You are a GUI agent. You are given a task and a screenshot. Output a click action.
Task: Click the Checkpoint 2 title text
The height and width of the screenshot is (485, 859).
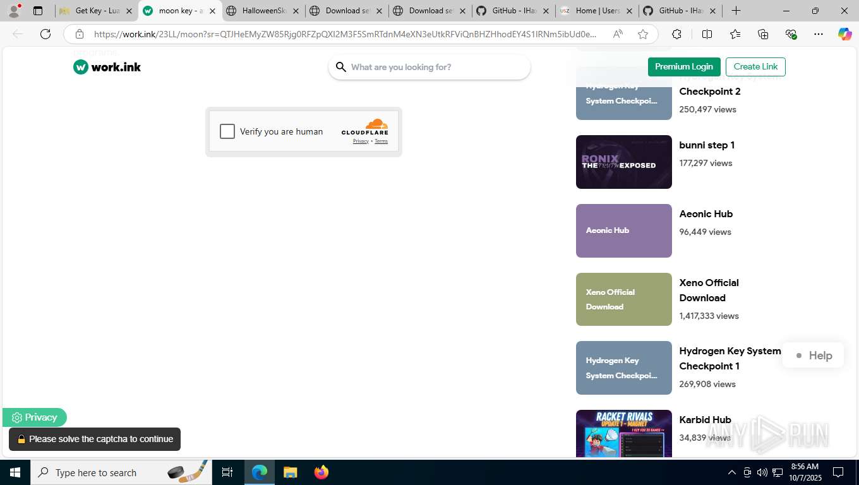coord(710,92)
